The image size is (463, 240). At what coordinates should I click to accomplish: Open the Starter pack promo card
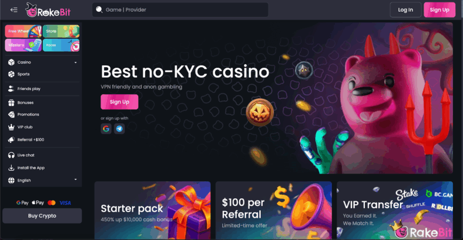(x=152, y=211)
